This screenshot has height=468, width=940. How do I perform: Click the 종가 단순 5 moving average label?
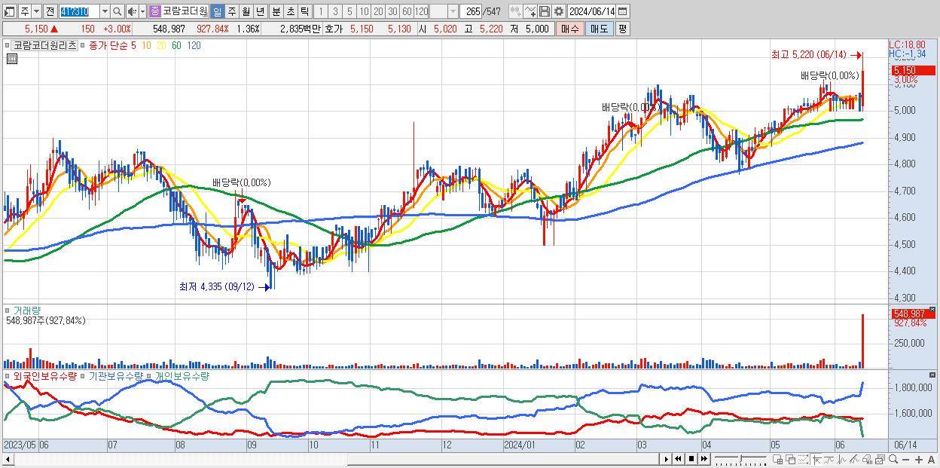click(113, 45)
